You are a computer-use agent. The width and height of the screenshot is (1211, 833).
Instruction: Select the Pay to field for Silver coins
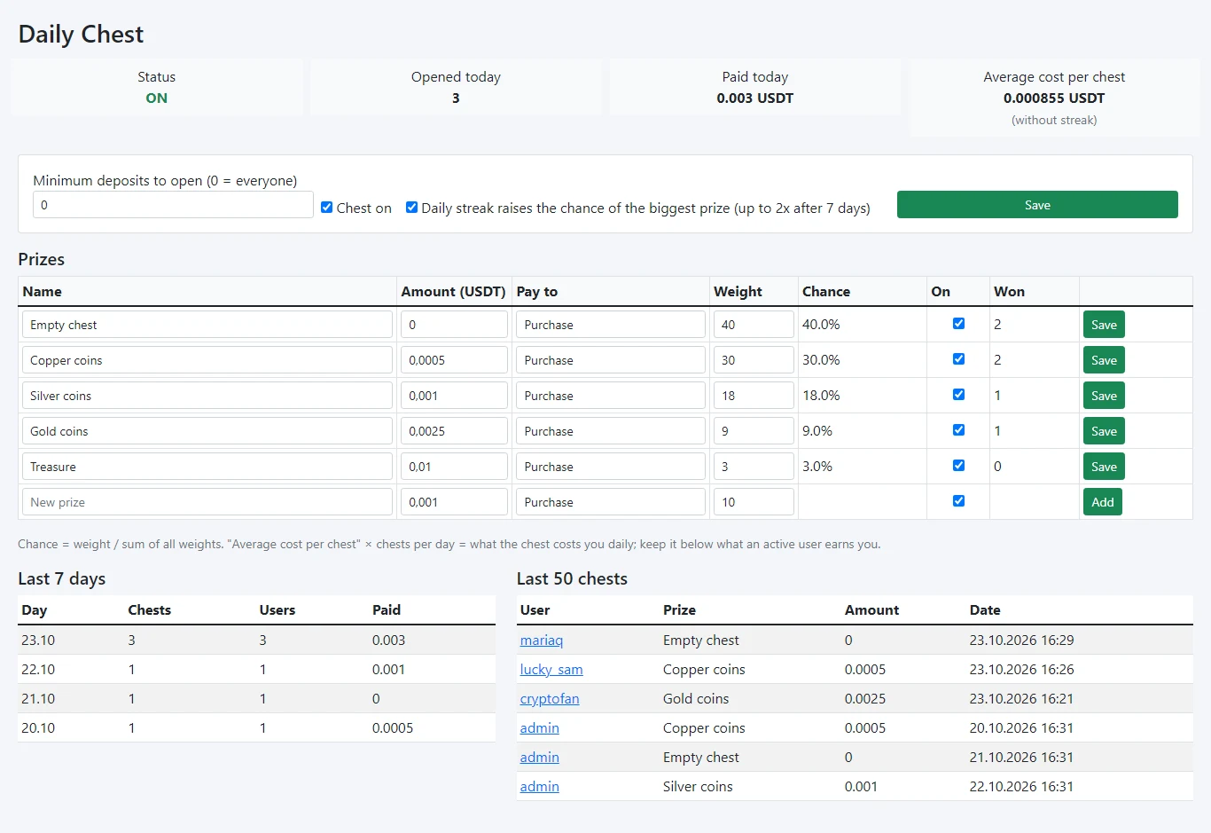click(x=611, y=396)
